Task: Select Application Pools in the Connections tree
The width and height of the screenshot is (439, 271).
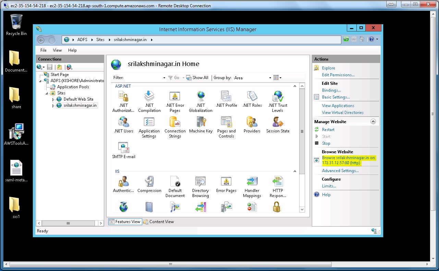Action: (73, 87)
